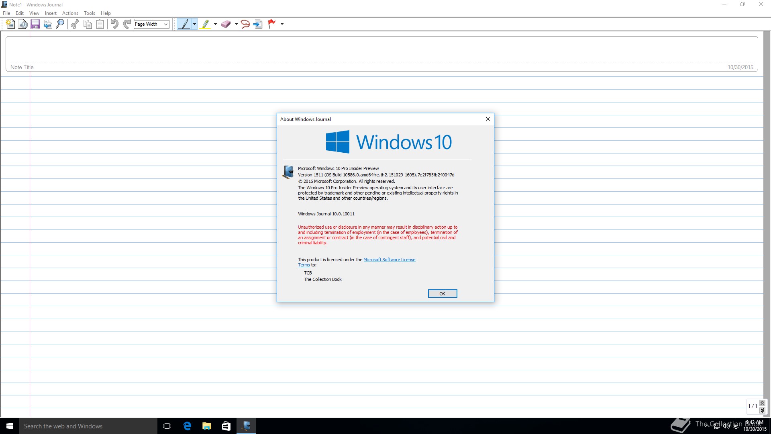Click the taskbar clock showing 9:42 AM
771x434 pixels.
[755, 426]
